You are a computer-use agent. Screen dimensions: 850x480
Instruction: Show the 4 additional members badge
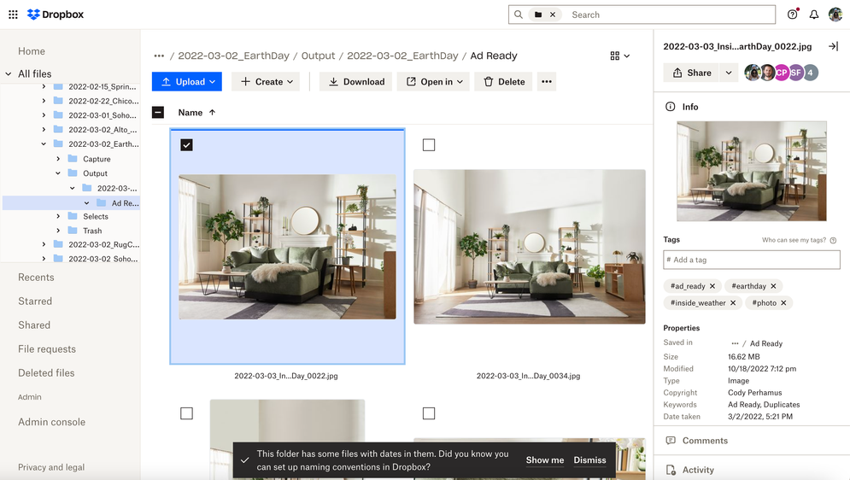811,73
